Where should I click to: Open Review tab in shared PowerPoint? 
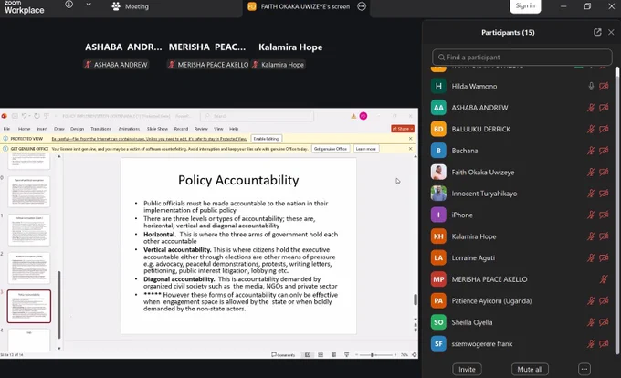click(201, 129)
